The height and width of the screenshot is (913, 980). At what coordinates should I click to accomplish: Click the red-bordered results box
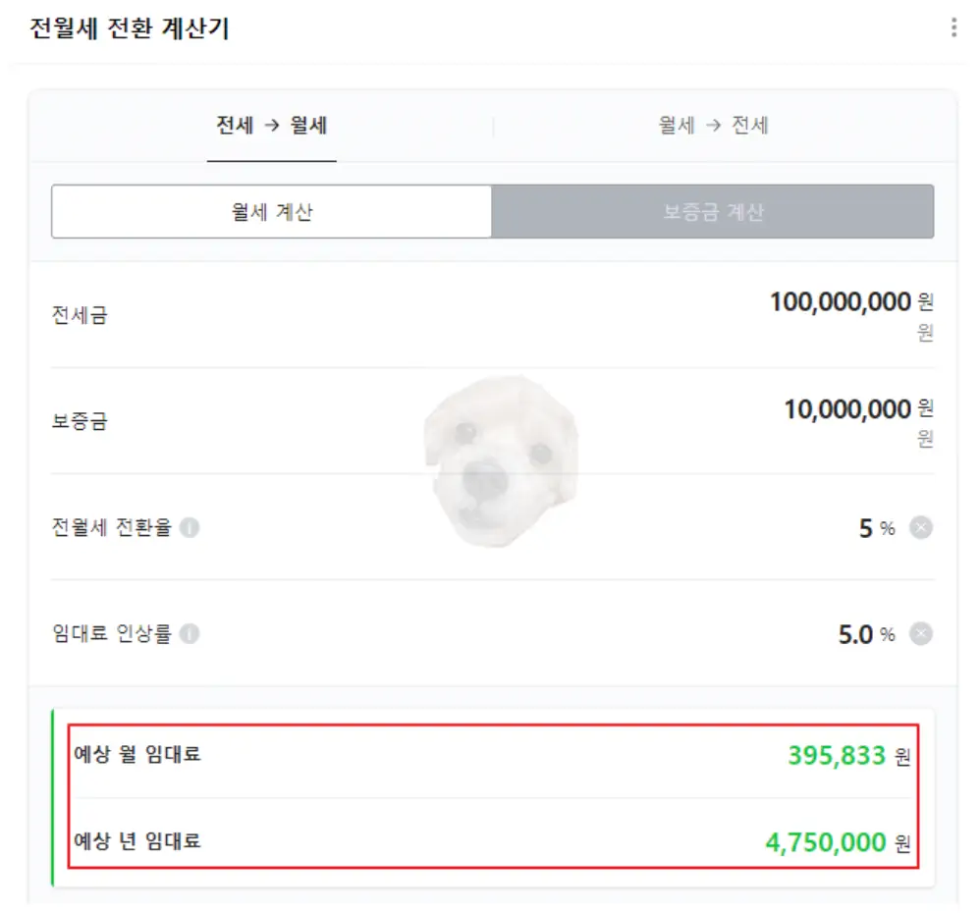(491, 799)
